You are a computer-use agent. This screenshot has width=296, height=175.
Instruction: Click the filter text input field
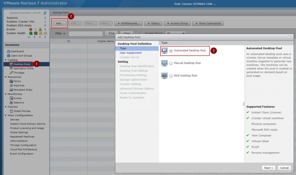(x=86, y=34)
